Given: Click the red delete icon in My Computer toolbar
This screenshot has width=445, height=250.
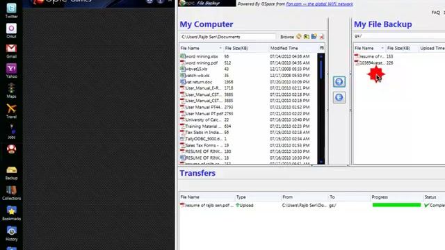Looking at the screenshot, I should tap(321, 37).
